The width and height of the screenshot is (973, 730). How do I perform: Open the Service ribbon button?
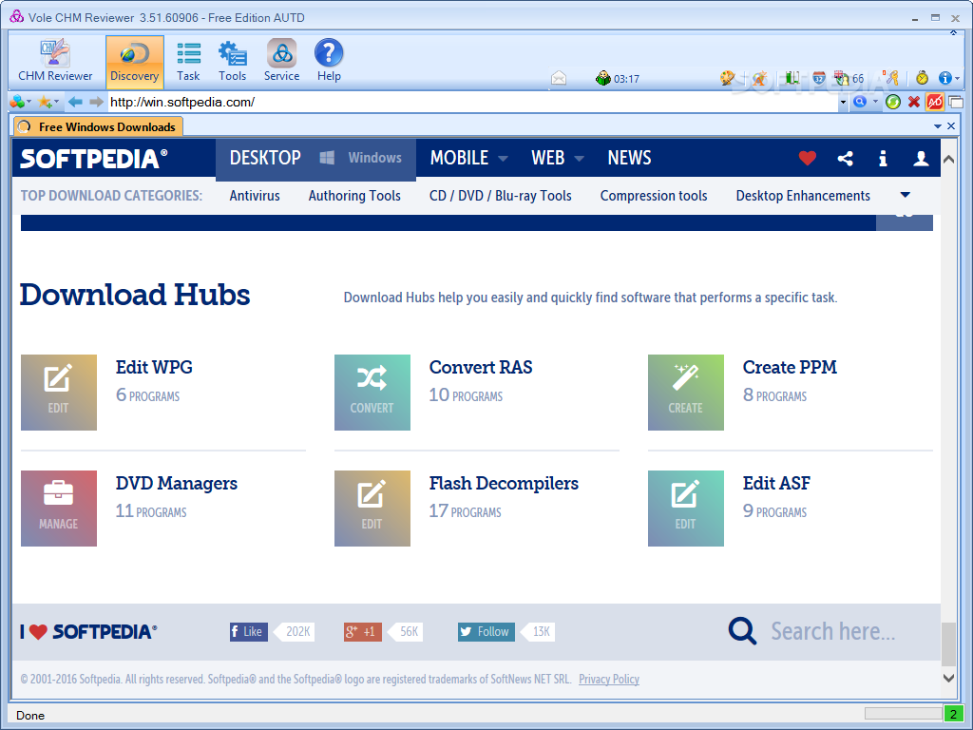click(281, 61)
